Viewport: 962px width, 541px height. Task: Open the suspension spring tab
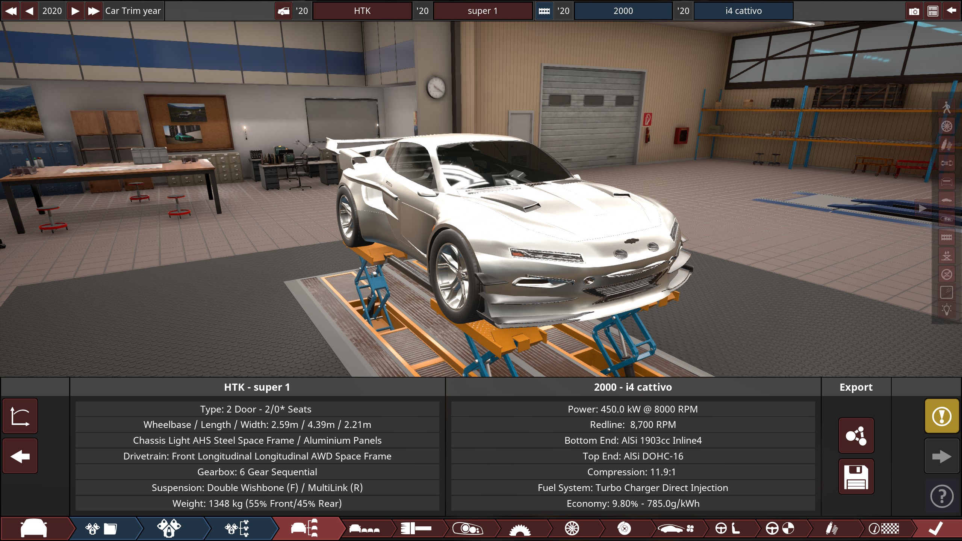coord(832,529)
